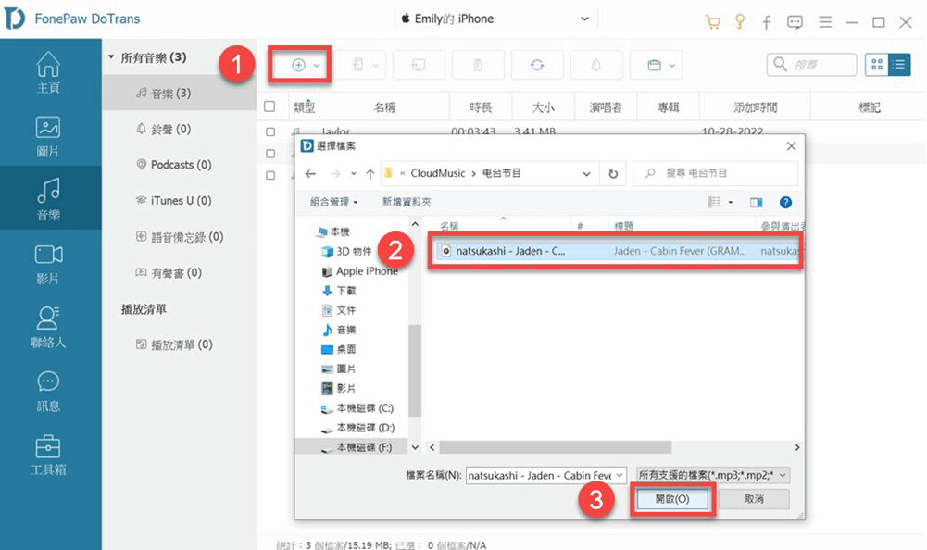Open file dialog help question icon
927x550 pixels.
pos(785,202)
